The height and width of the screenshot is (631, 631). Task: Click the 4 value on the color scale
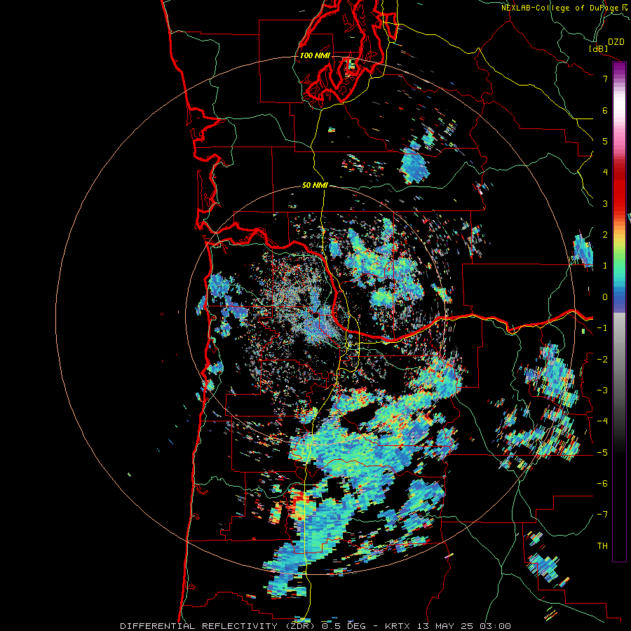[605, 172]
